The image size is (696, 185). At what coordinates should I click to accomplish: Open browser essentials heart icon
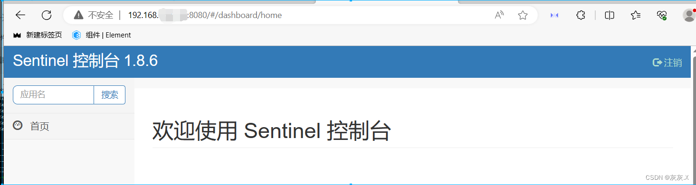[662, 15]
